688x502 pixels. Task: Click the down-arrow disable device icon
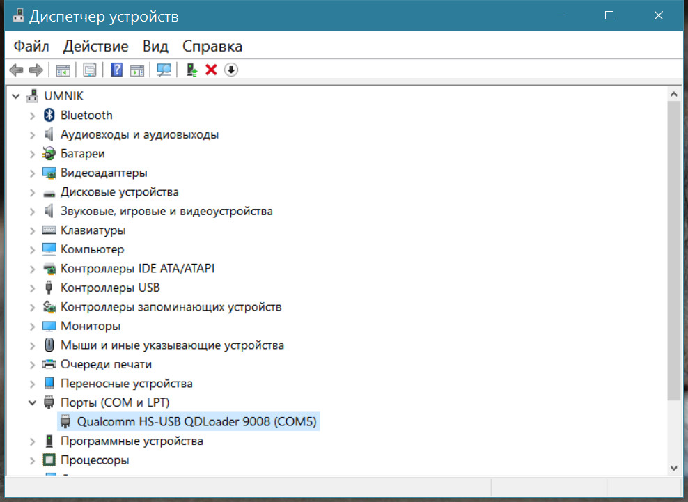pos(231,70)
